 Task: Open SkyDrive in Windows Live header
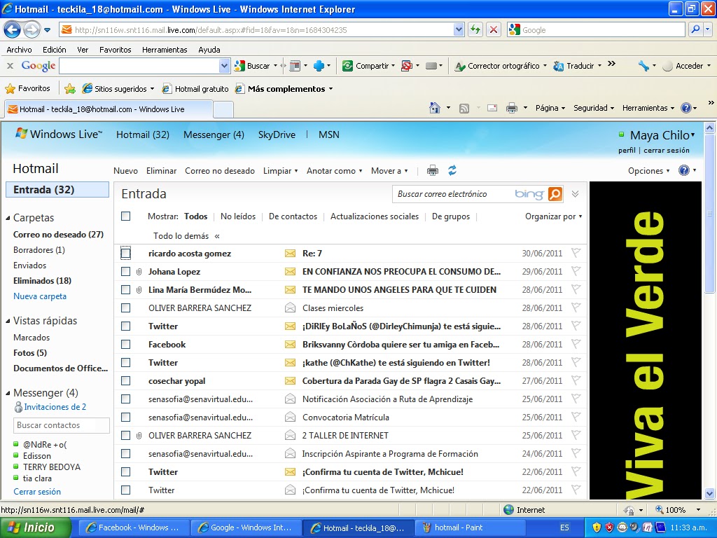277,134
